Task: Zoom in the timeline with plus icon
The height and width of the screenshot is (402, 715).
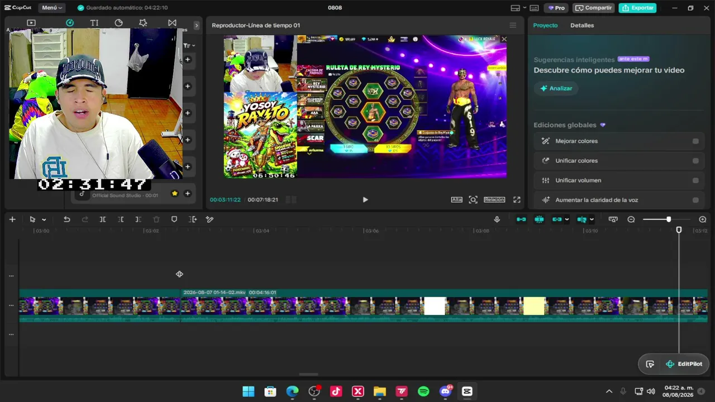Action: tap(703, 219)
